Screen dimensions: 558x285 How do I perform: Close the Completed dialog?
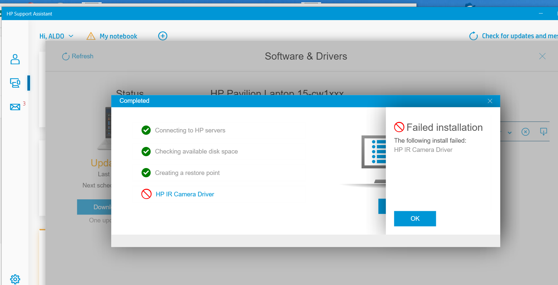490,101
